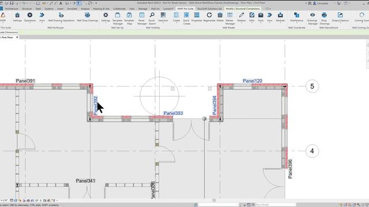Open the Massing & Site tab
This screenshot has height=207, width=369.
click(x=101, y=9)
